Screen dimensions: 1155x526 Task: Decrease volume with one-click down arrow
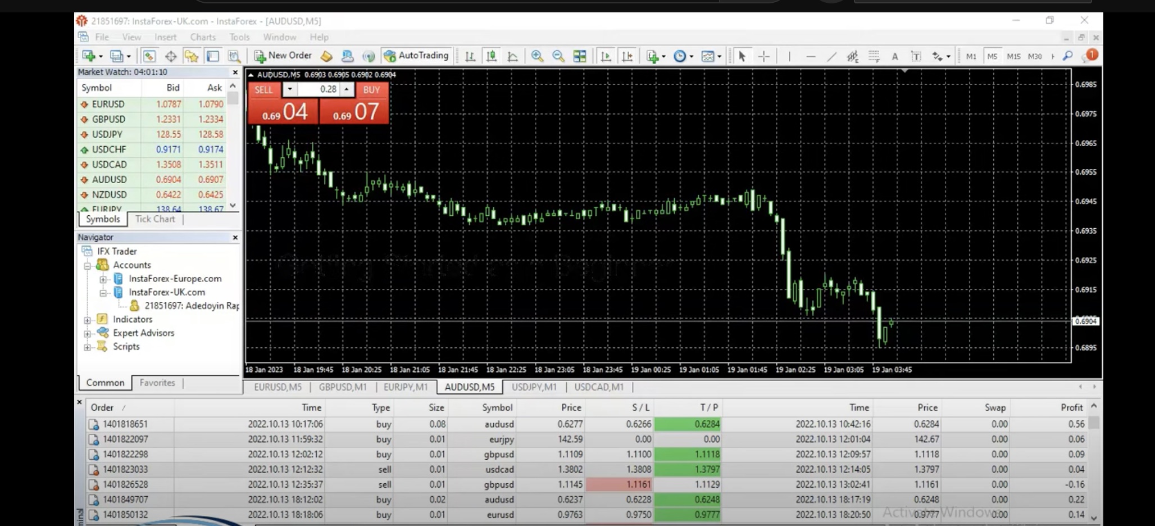(x=290, y=89)
